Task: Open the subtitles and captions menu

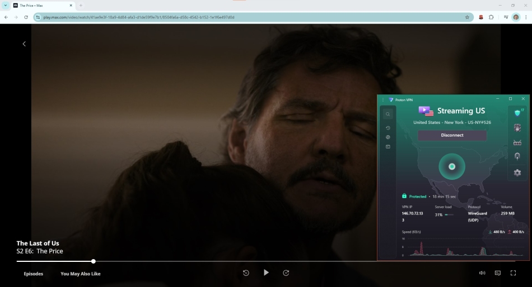Action: click(498, 273)
